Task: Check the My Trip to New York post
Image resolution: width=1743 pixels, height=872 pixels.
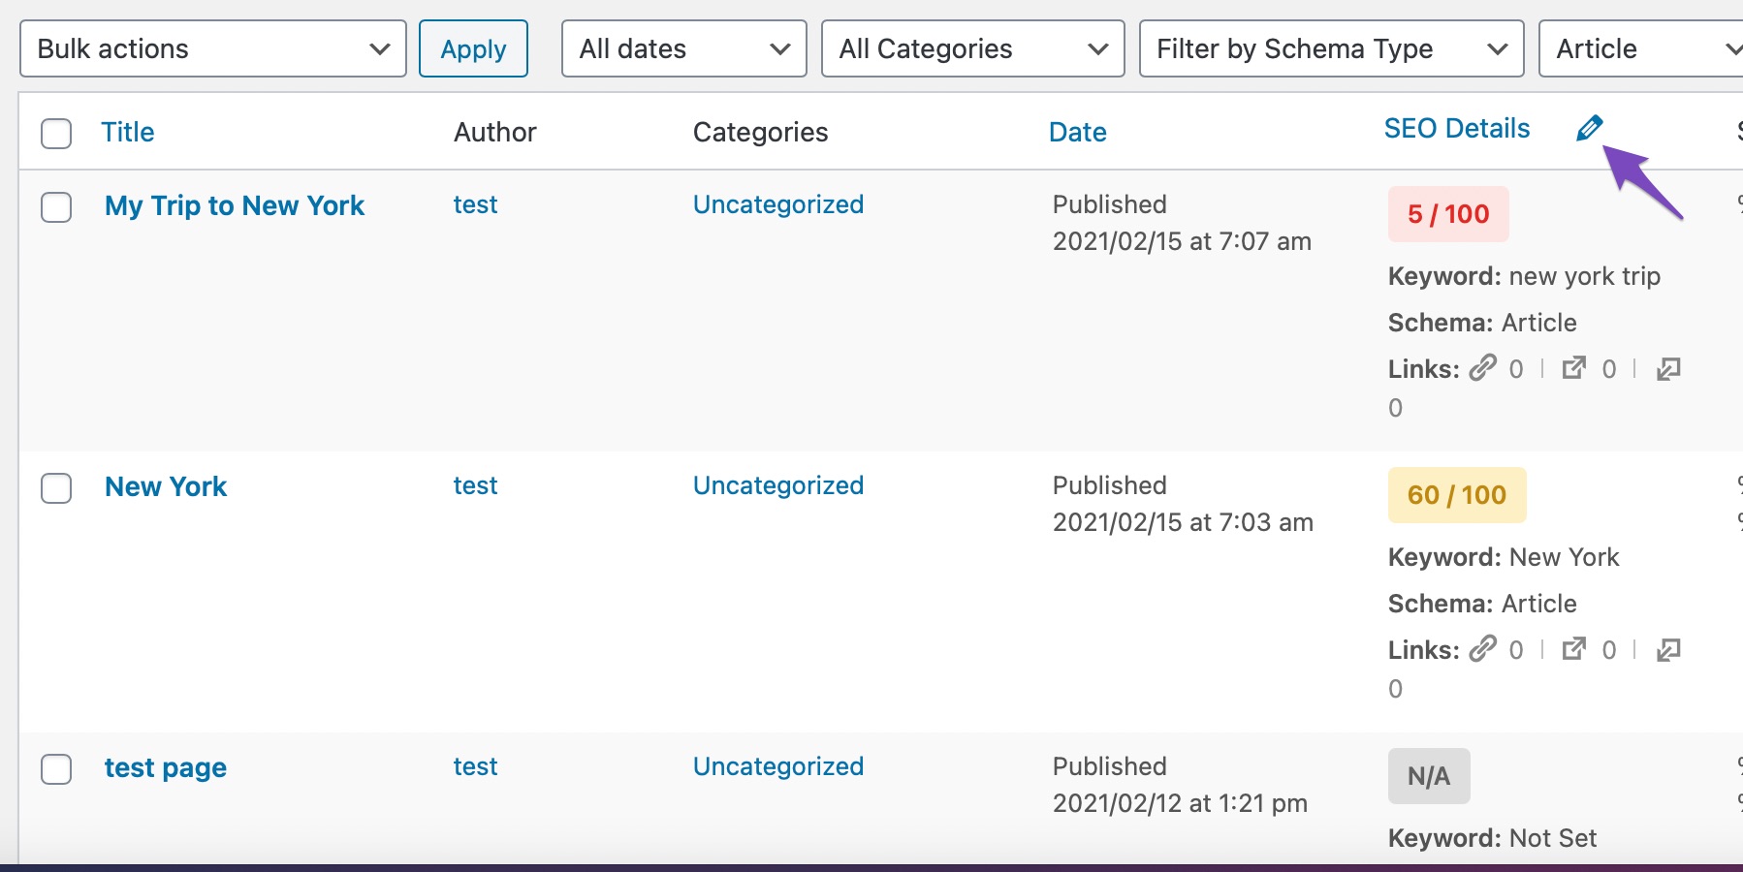Action: click(x=56, y=206)
